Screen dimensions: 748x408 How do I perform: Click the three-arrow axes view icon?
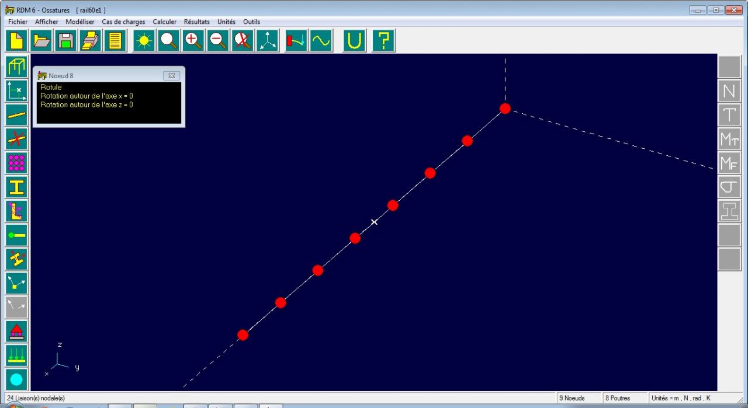click(267, 40)
